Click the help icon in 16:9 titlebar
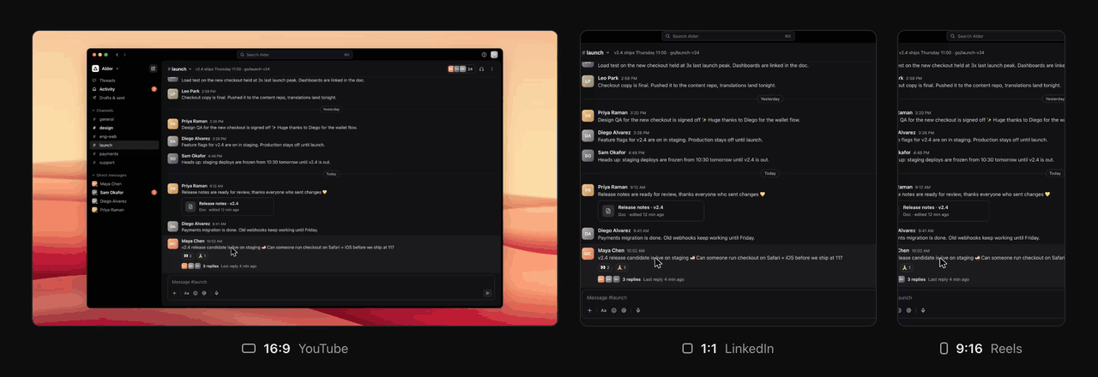This screenshot has height=377, width=1098. click(x=484, y=54)
